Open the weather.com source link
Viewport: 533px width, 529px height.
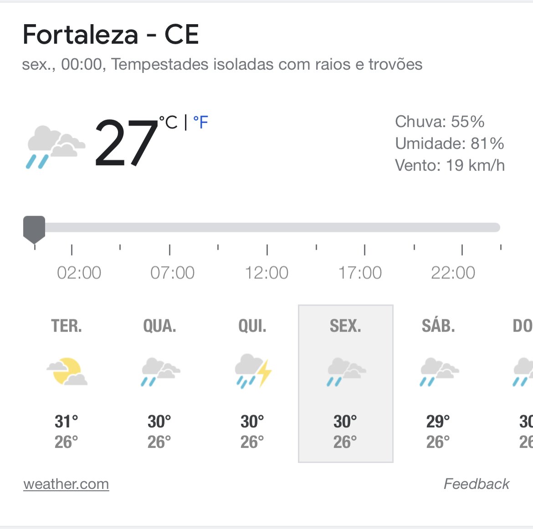click(x=66, y=484)
